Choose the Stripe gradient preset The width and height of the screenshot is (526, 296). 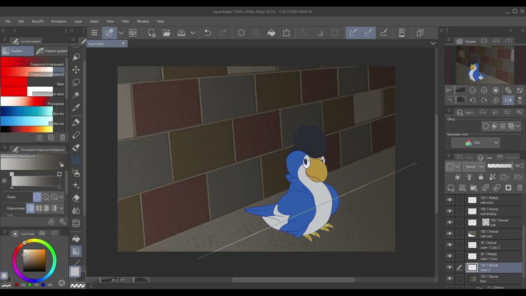tap(33, 82)
